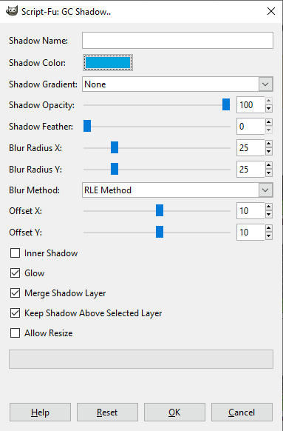This screenshot has height=431, width=283.
Task: Increase Blur Radius Y with up arrow
Action: pyautogui.click(x=269, y=166)
